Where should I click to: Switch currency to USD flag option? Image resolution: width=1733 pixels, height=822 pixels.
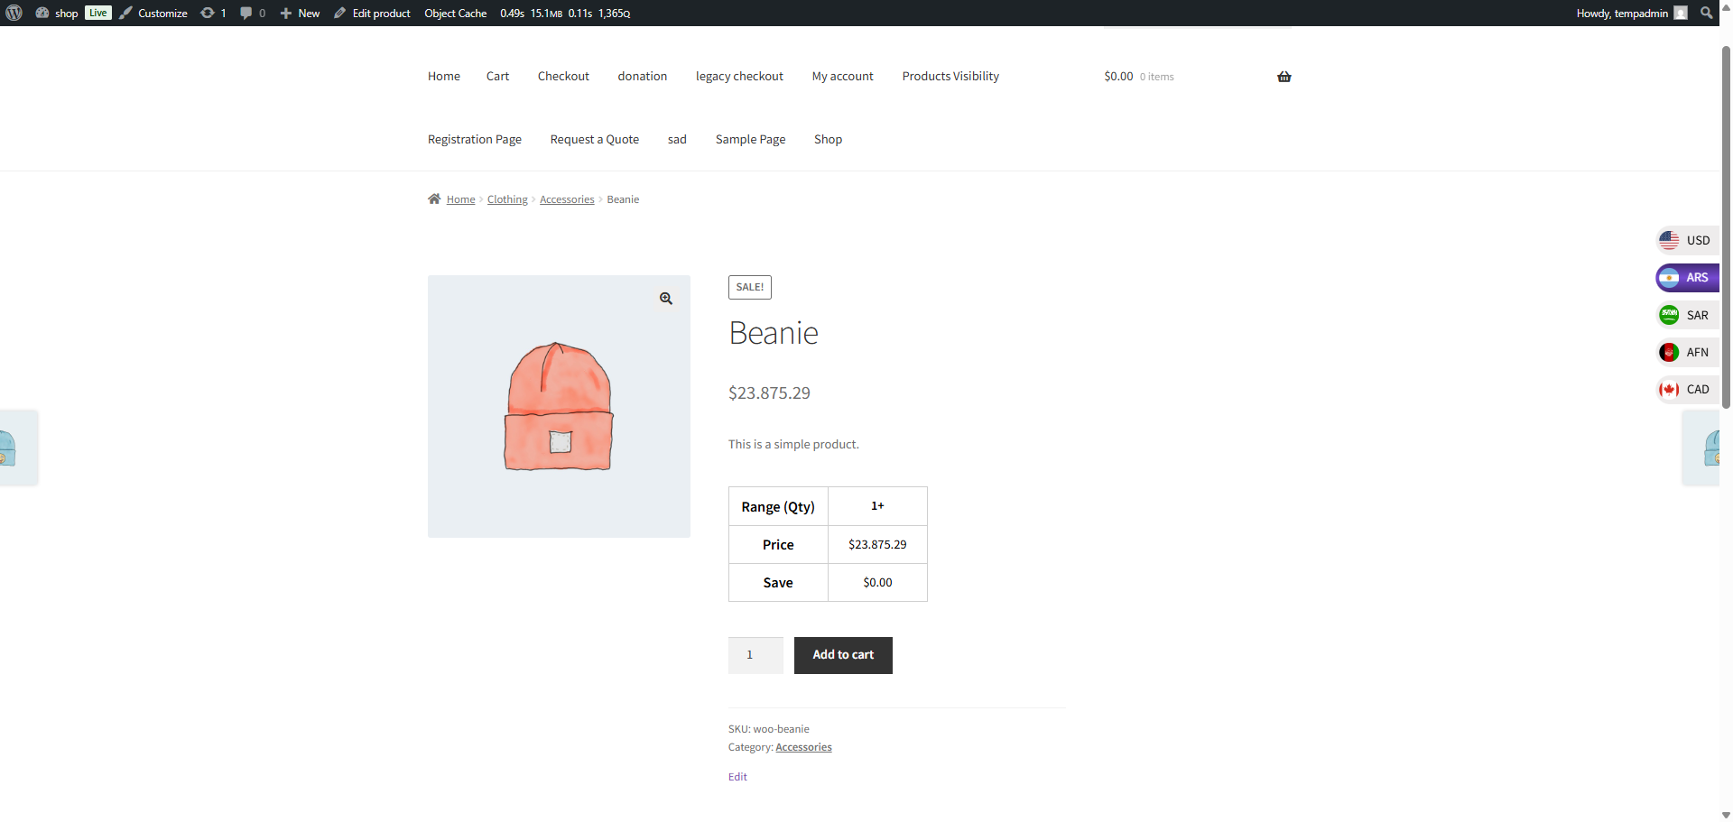coord(1685,241)
